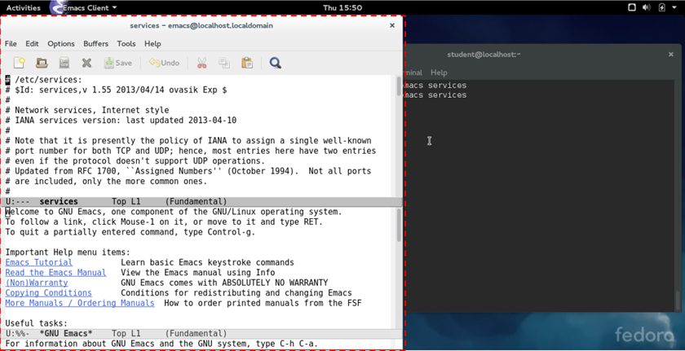
Task: Click the Copy toolbar icon
Action: pyautogui.click(x=223, y=63)
